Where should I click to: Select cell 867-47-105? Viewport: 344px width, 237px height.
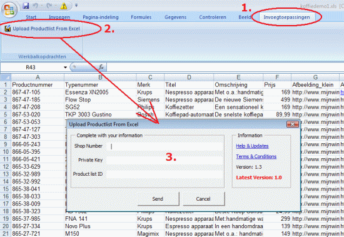click(38, 92)
